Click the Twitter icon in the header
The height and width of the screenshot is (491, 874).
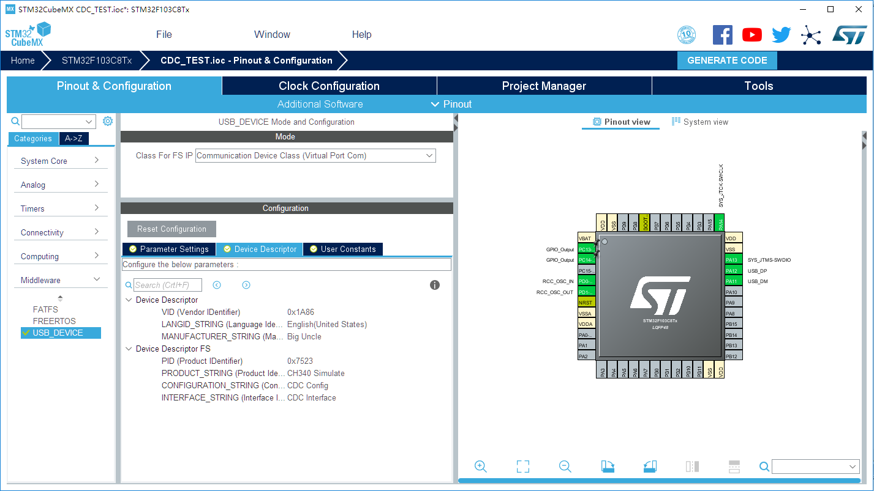781,35
